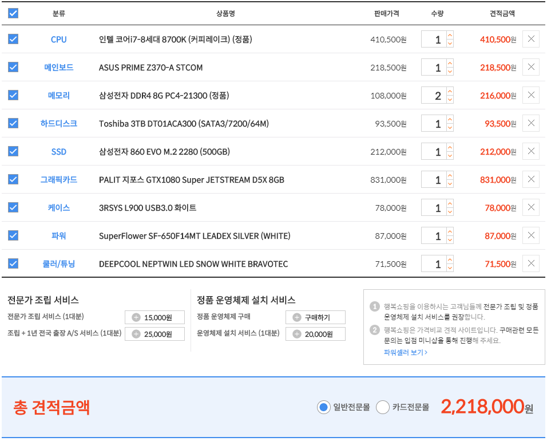Remove the 그래픽카드 row with its X icon
Image resolution: width=547 pixels, height=441 pixels.
tap(531, 179)
